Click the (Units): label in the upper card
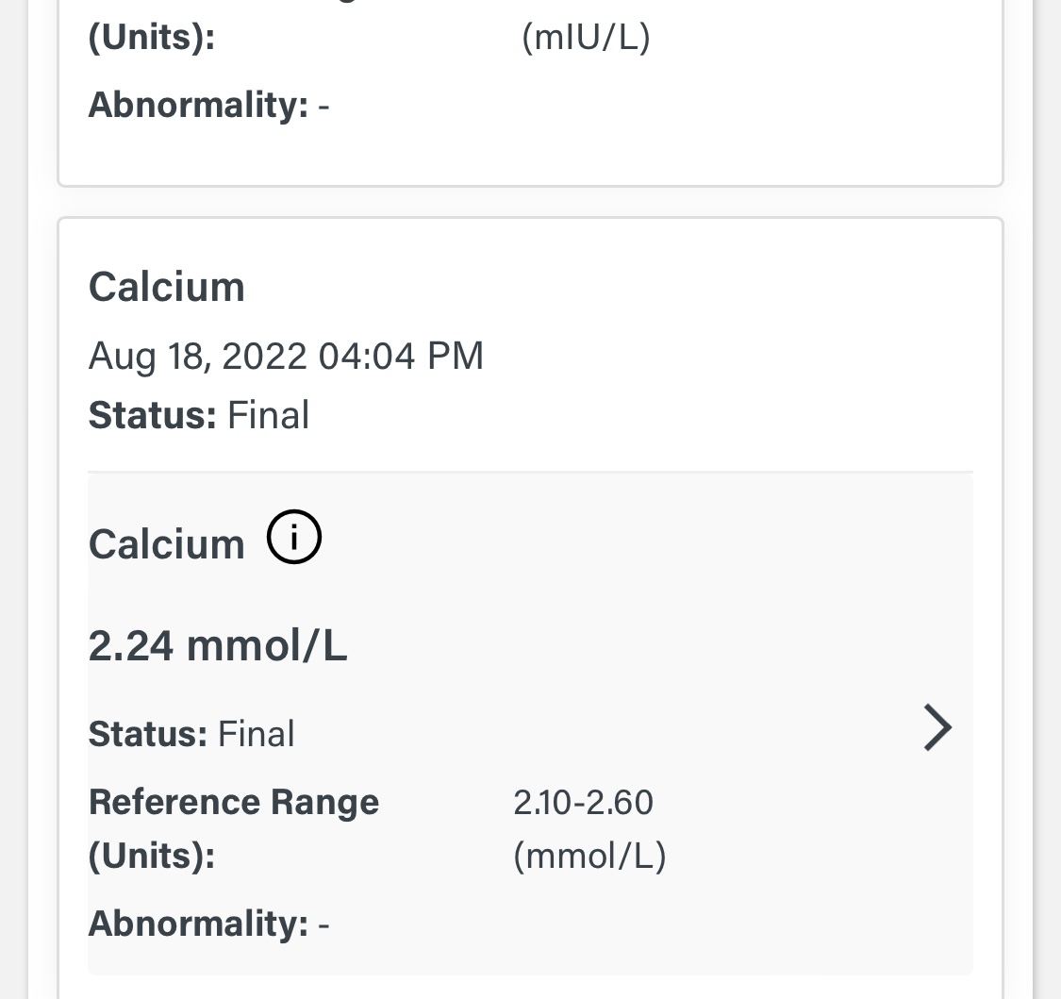This screenshot has width=1061, height=999. [152, 39]
